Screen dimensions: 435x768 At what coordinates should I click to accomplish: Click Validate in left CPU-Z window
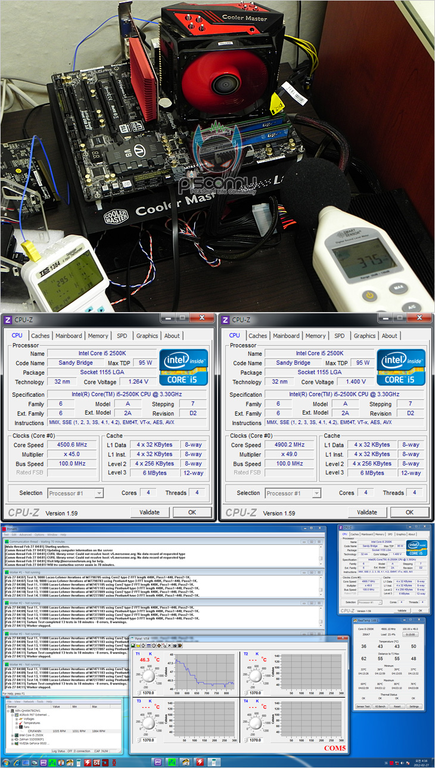150,512
